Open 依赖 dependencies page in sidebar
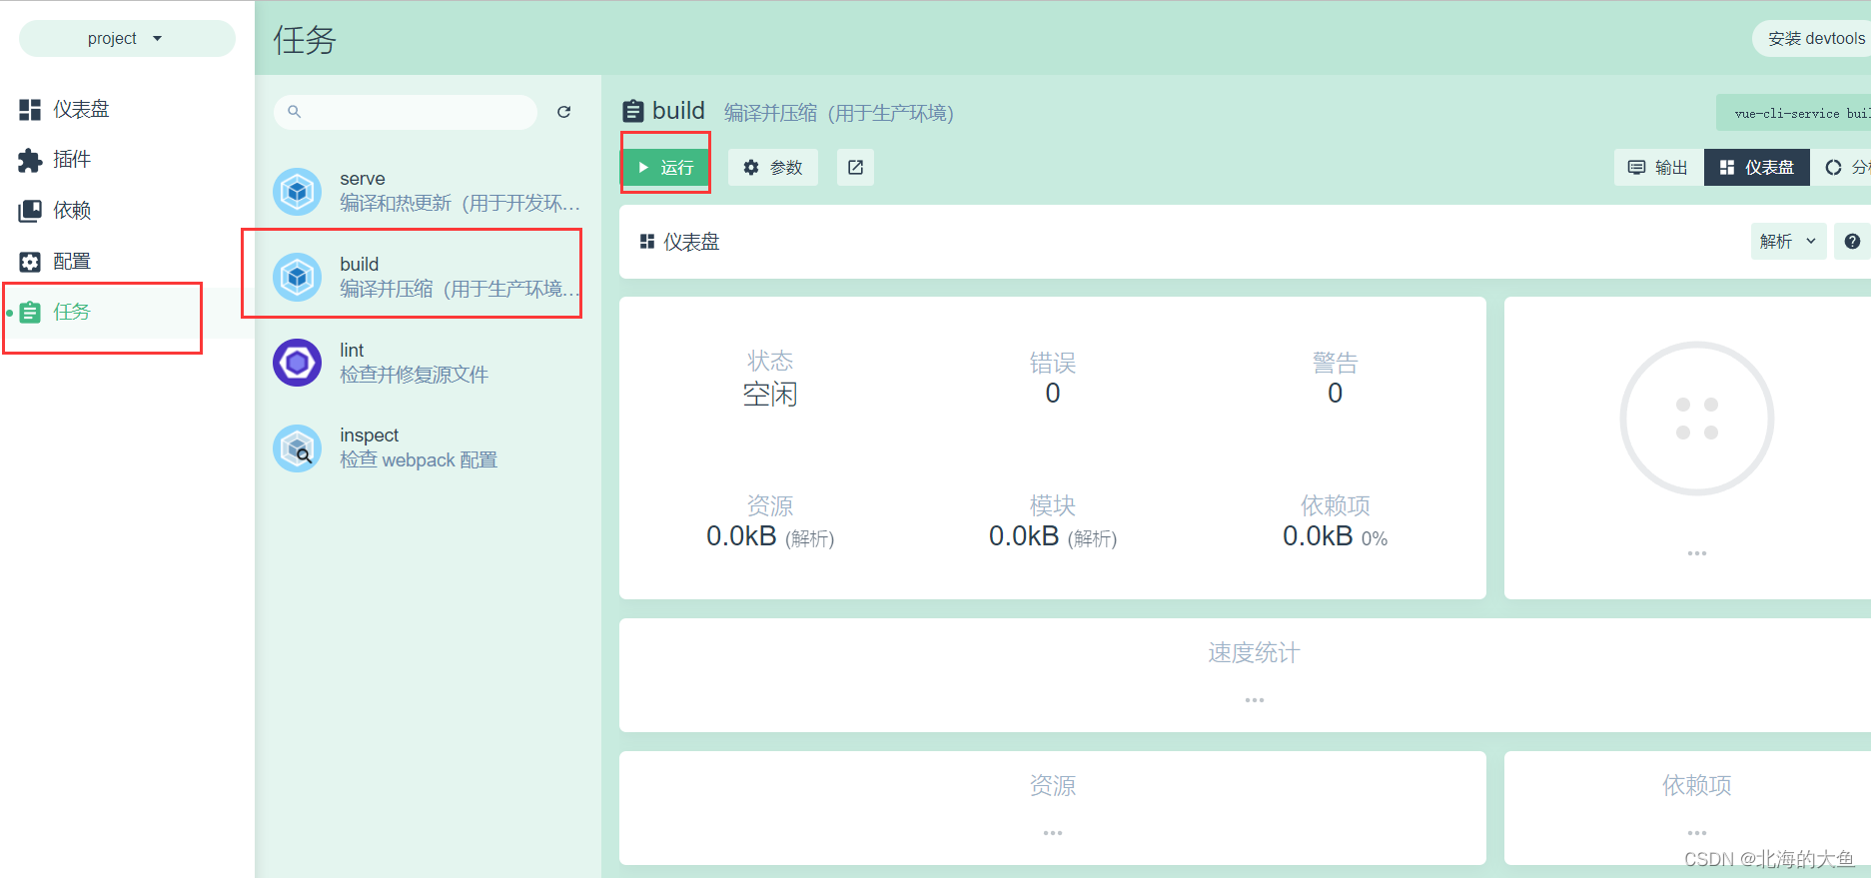This screenshot has height=878, width=1871. pyautogui.click(x=127, y=211)
